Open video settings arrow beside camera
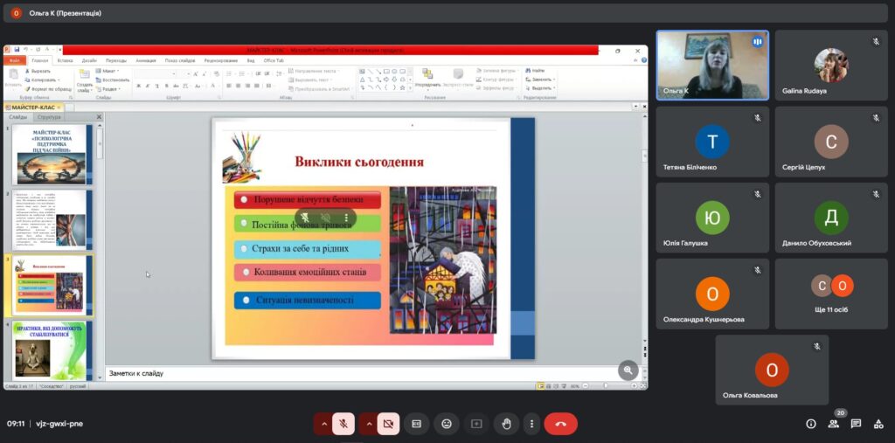 coord(368,424)
